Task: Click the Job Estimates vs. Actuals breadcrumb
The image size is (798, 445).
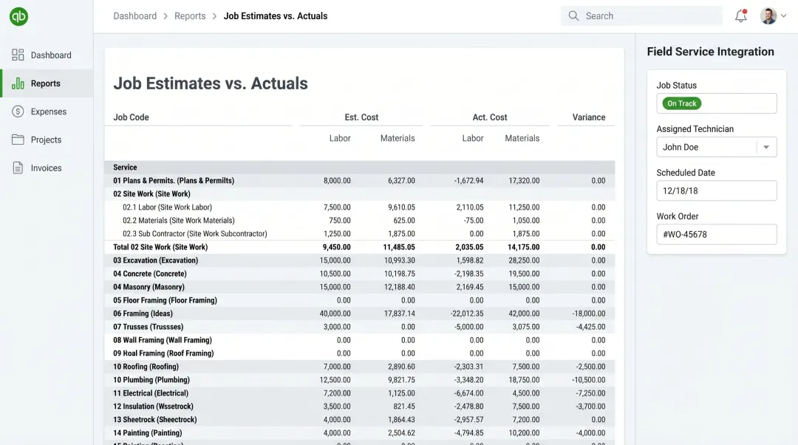Action: (275, 15)
